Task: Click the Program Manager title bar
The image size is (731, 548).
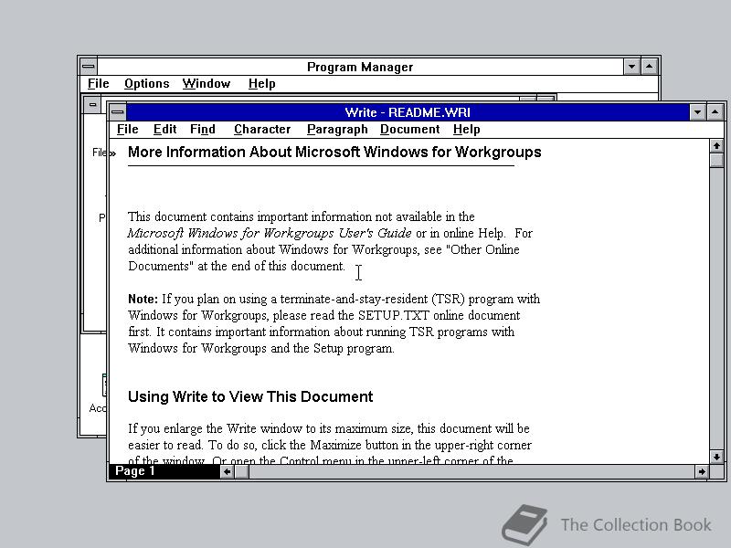Action: (x=360, y=67)
